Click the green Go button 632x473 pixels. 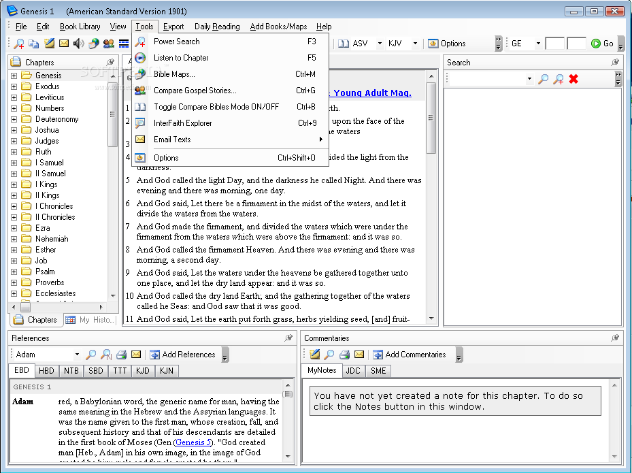(602, 44)
